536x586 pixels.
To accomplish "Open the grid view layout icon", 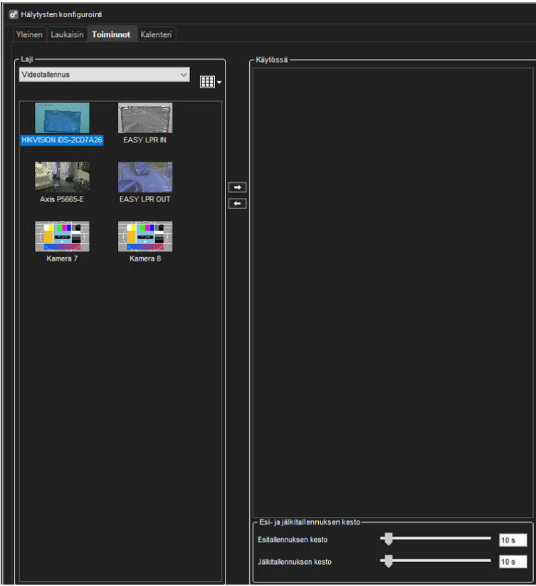I will pyautogui.click(x=207, y=82).
